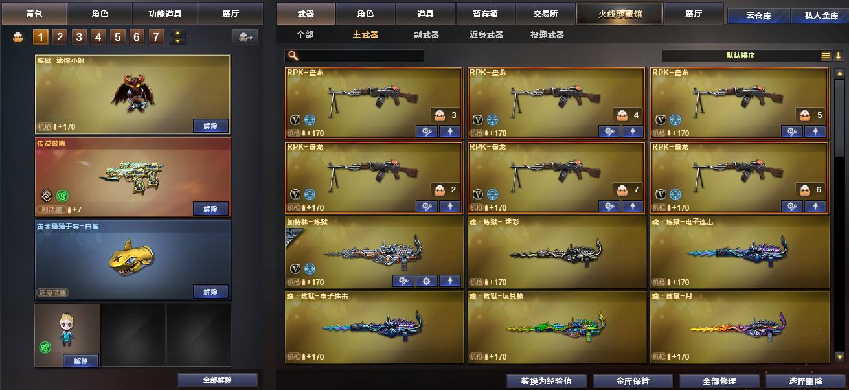
Task: Click upgrade arrow on RPK-盘龙 bag 5
Action: 815,132
